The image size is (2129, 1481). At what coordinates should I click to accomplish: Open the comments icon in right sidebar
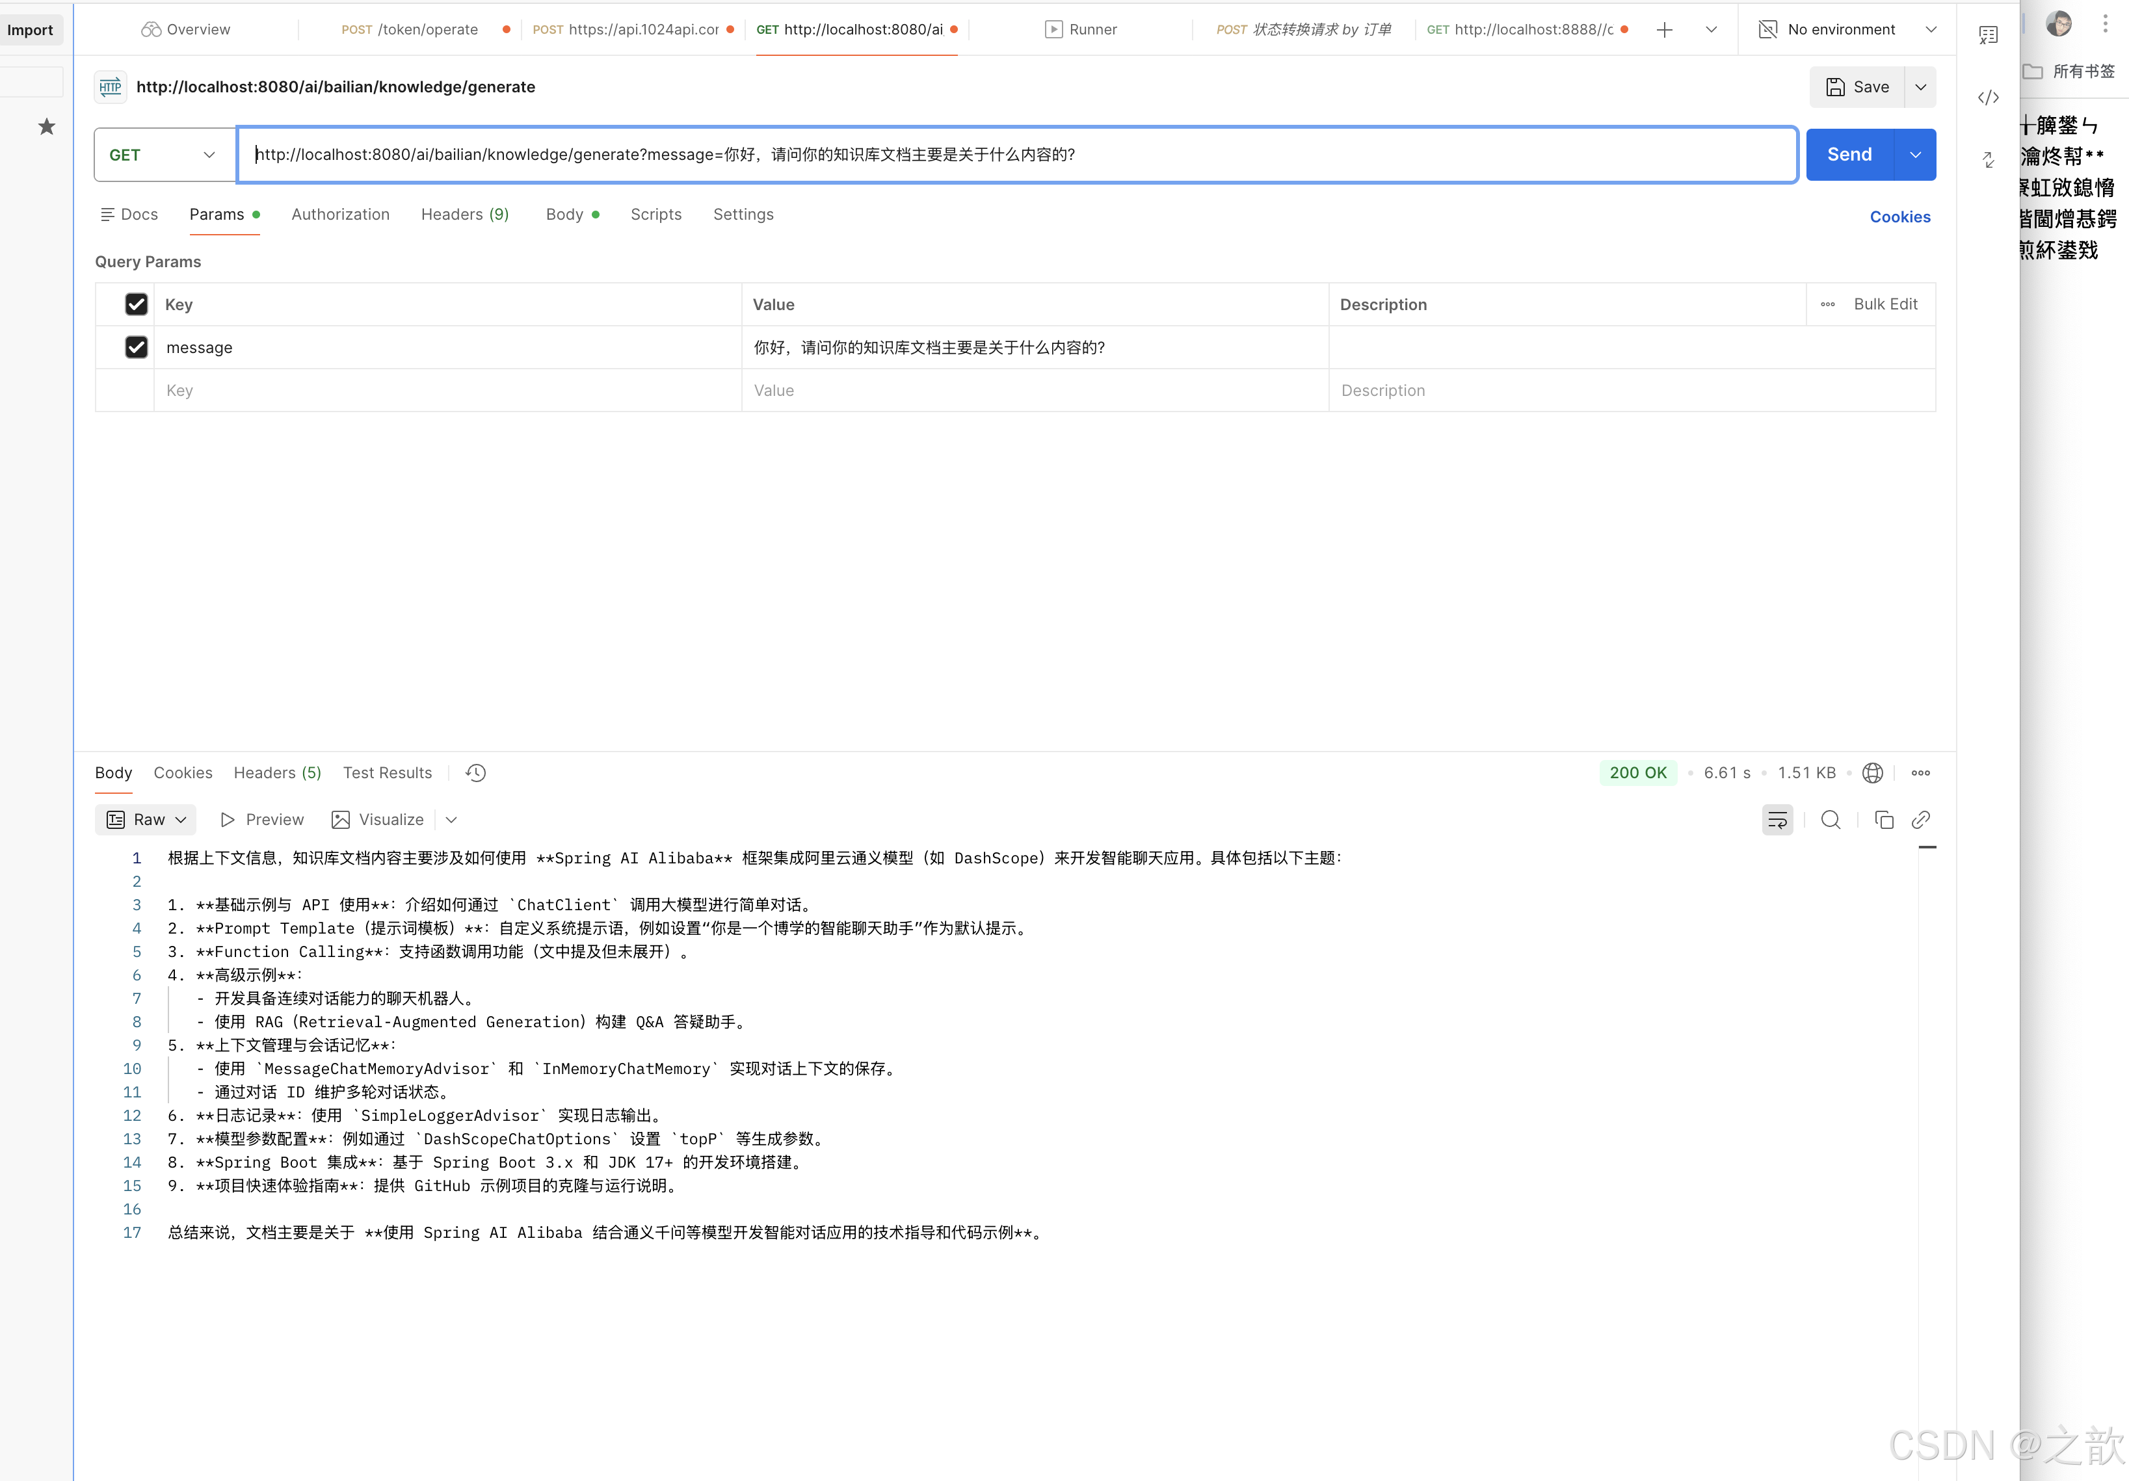coord(1987,35)
